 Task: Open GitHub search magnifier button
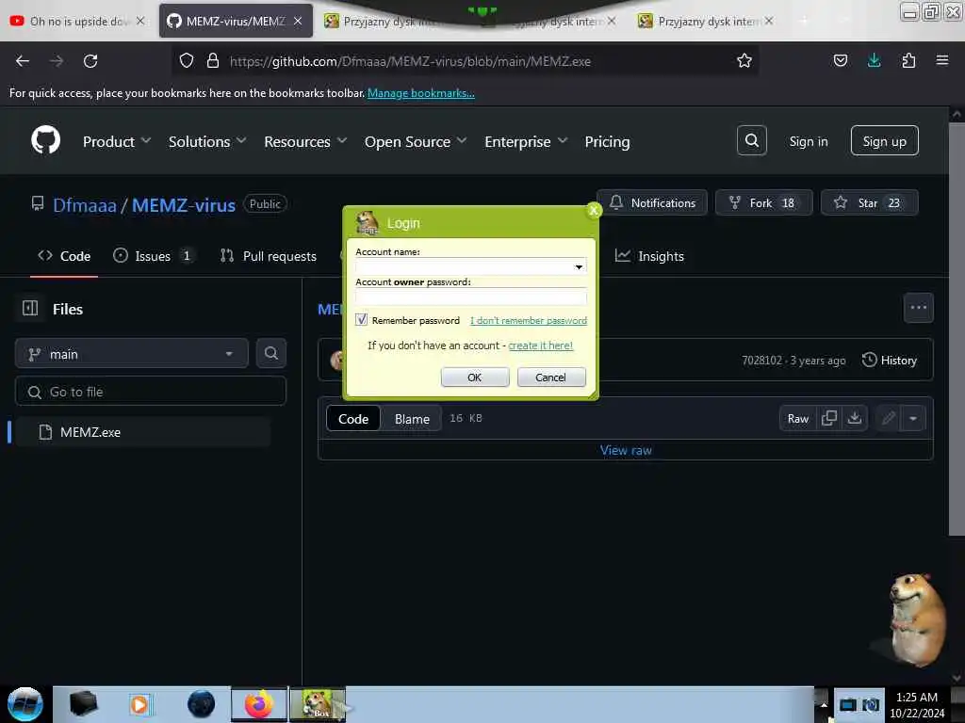pos(751,141)
